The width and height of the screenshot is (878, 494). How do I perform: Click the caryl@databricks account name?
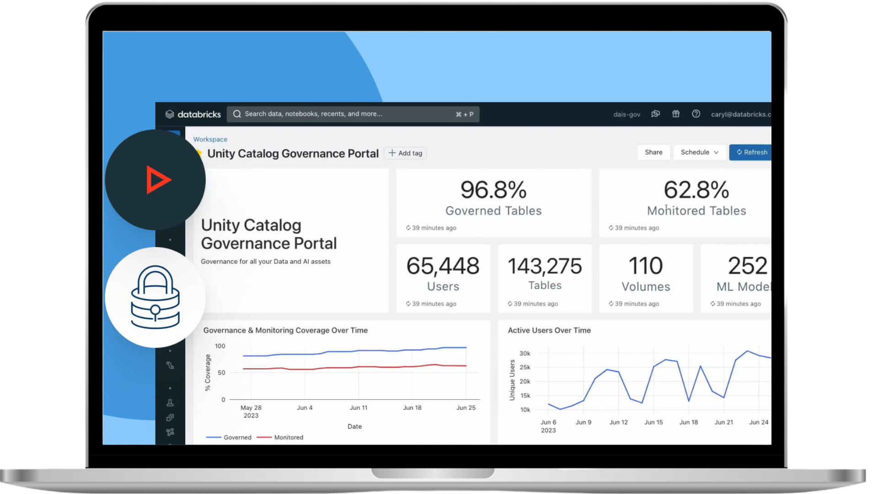click(741, 114)
